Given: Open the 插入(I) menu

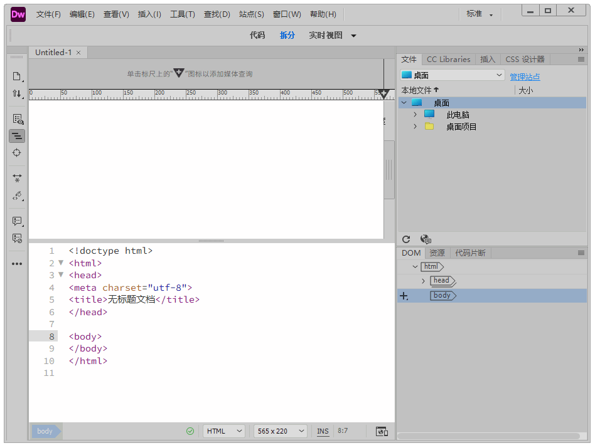Looking at the screenshot, I should pyautogui.click(x=149, y=14).
